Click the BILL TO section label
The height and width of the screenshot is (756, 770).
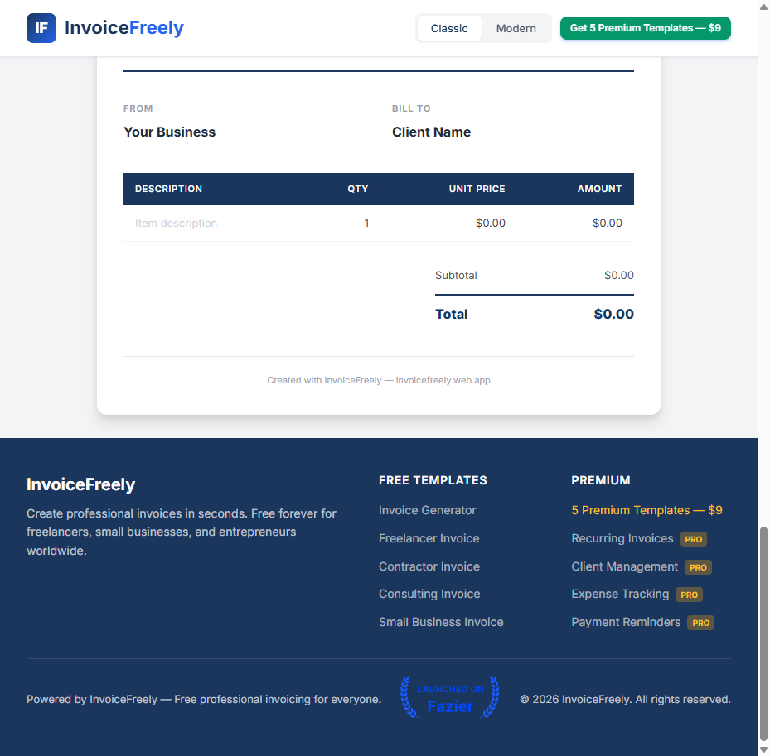(x=411, y=108)
